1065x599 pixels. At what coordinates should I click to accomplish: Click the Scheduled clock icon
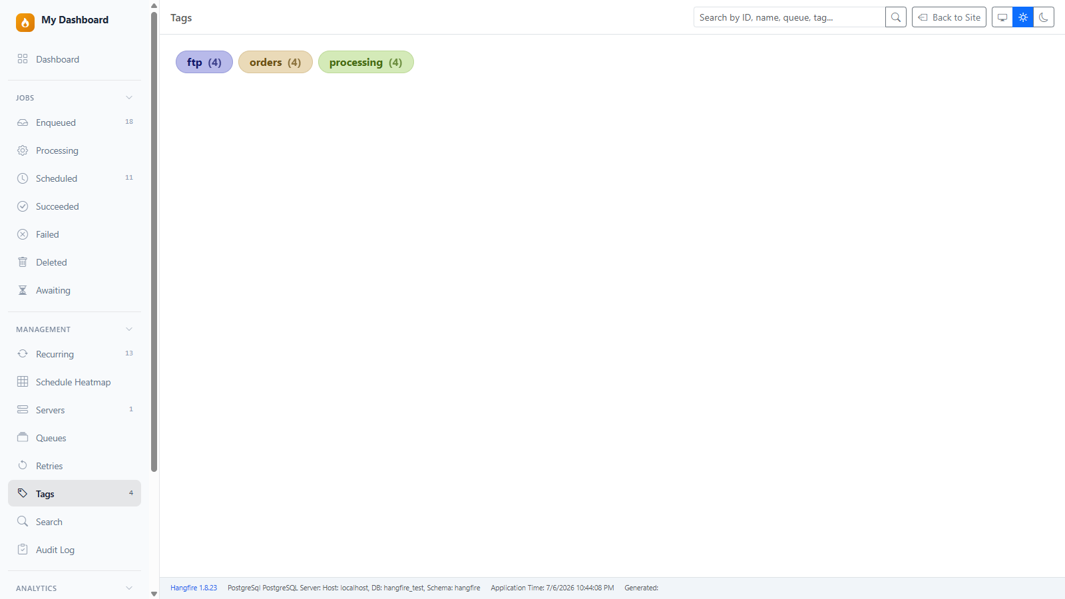click(x=23, y=178)
